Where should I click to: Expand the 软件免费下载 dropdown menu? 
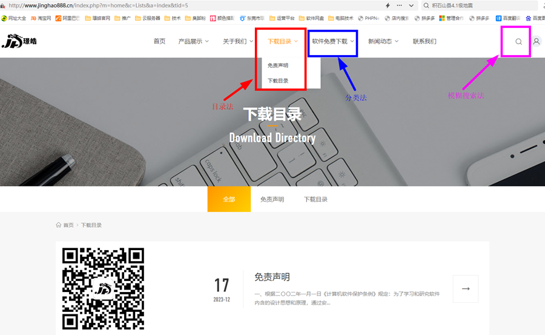[x=332, y=42]
